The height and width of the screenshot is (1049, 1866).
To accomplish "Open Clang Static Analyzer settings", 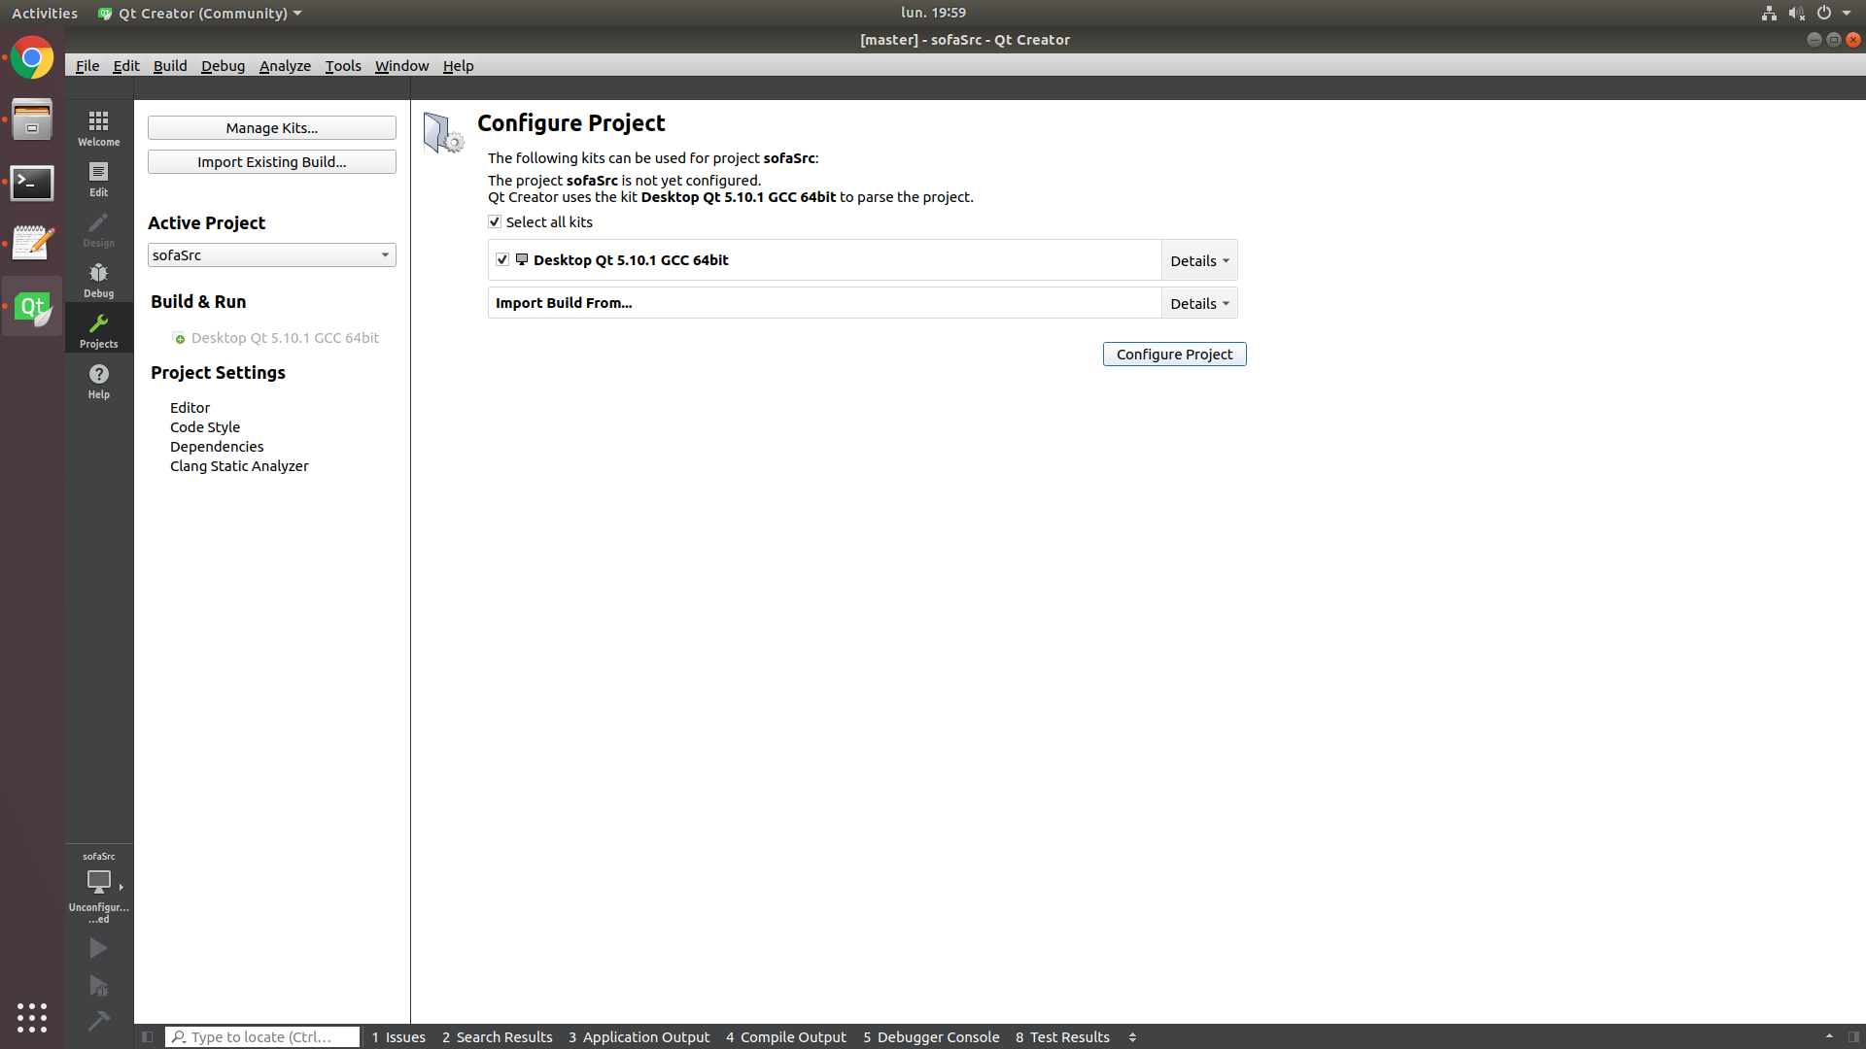I will [x=239, y=466].
